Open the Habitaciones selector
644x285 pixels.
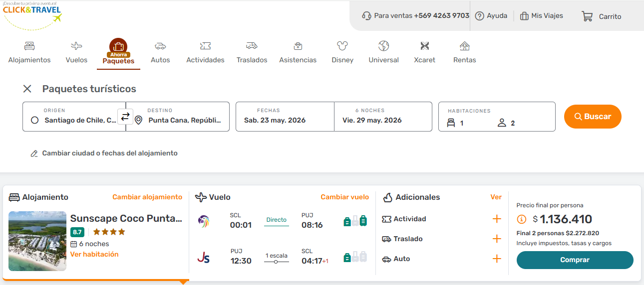click(x=496, y=117)
